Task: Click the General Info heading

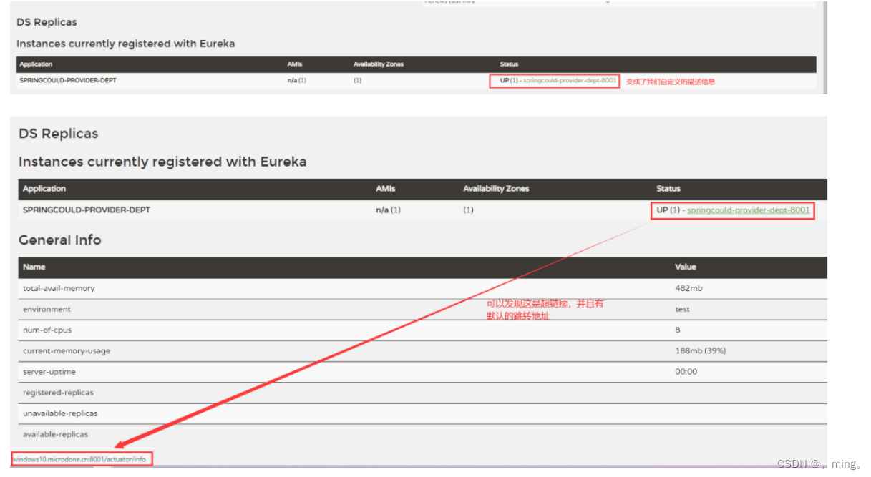Action: click(60, 240)
